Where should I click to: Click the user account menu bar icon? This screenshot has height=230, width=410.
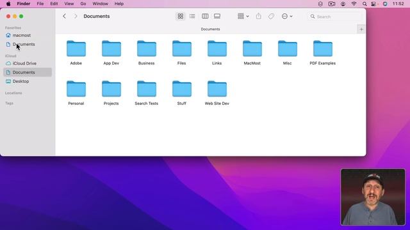coord(343,4)
